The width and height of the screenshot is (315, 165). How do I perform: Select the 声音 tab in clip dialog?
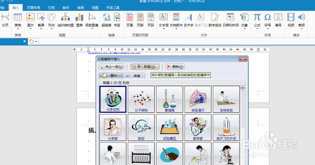click(x=134, y=76)
